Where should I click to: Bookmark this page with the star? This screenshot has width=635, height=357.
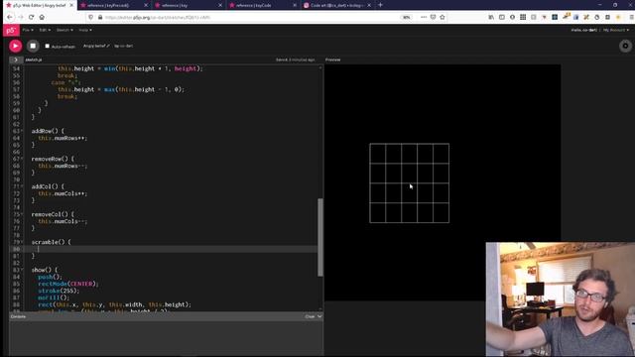(x=443, y=18)
